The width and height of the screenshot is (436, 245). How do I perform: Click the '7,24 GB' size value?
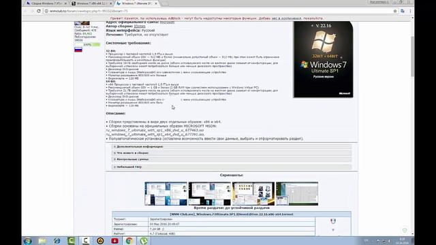click(x=155, y=229)
